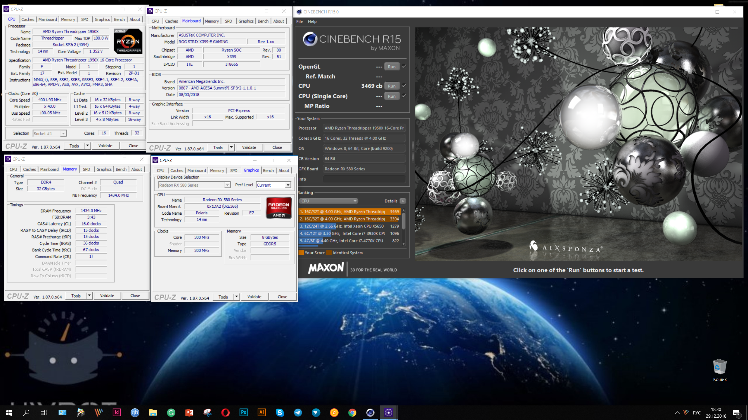
Task: Open Telegram from taskbar
Action: pyautogui.click(x=298, y=413)
